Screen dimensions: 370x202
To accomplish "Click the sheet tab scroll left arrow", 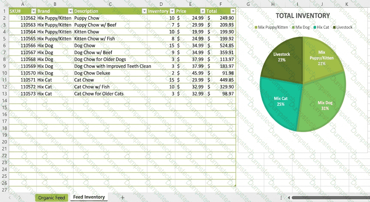I will tap(10, 198).
